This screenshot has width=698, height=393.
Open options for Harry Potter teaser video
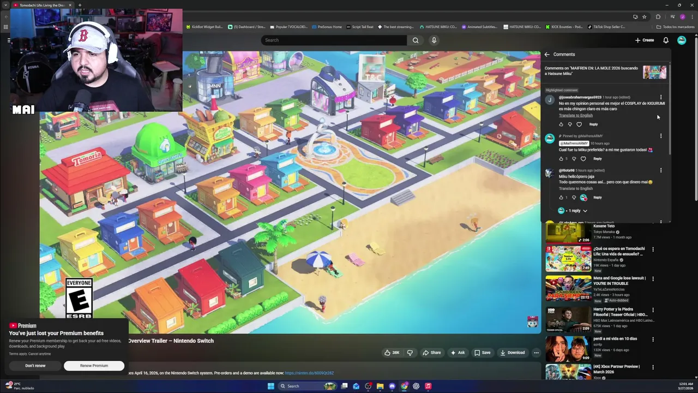pyautogui.click(x=653, y=310)
